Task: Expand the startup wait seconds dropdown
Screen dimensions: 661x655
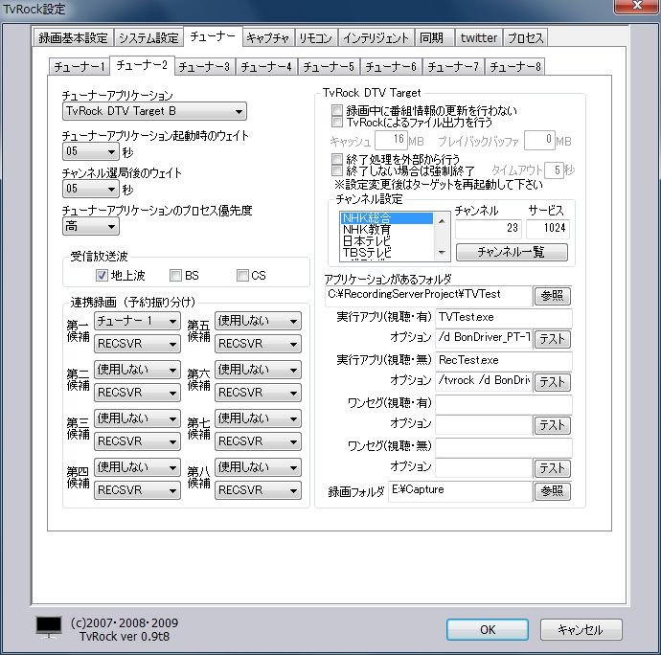Action: (x=91, y=151)
